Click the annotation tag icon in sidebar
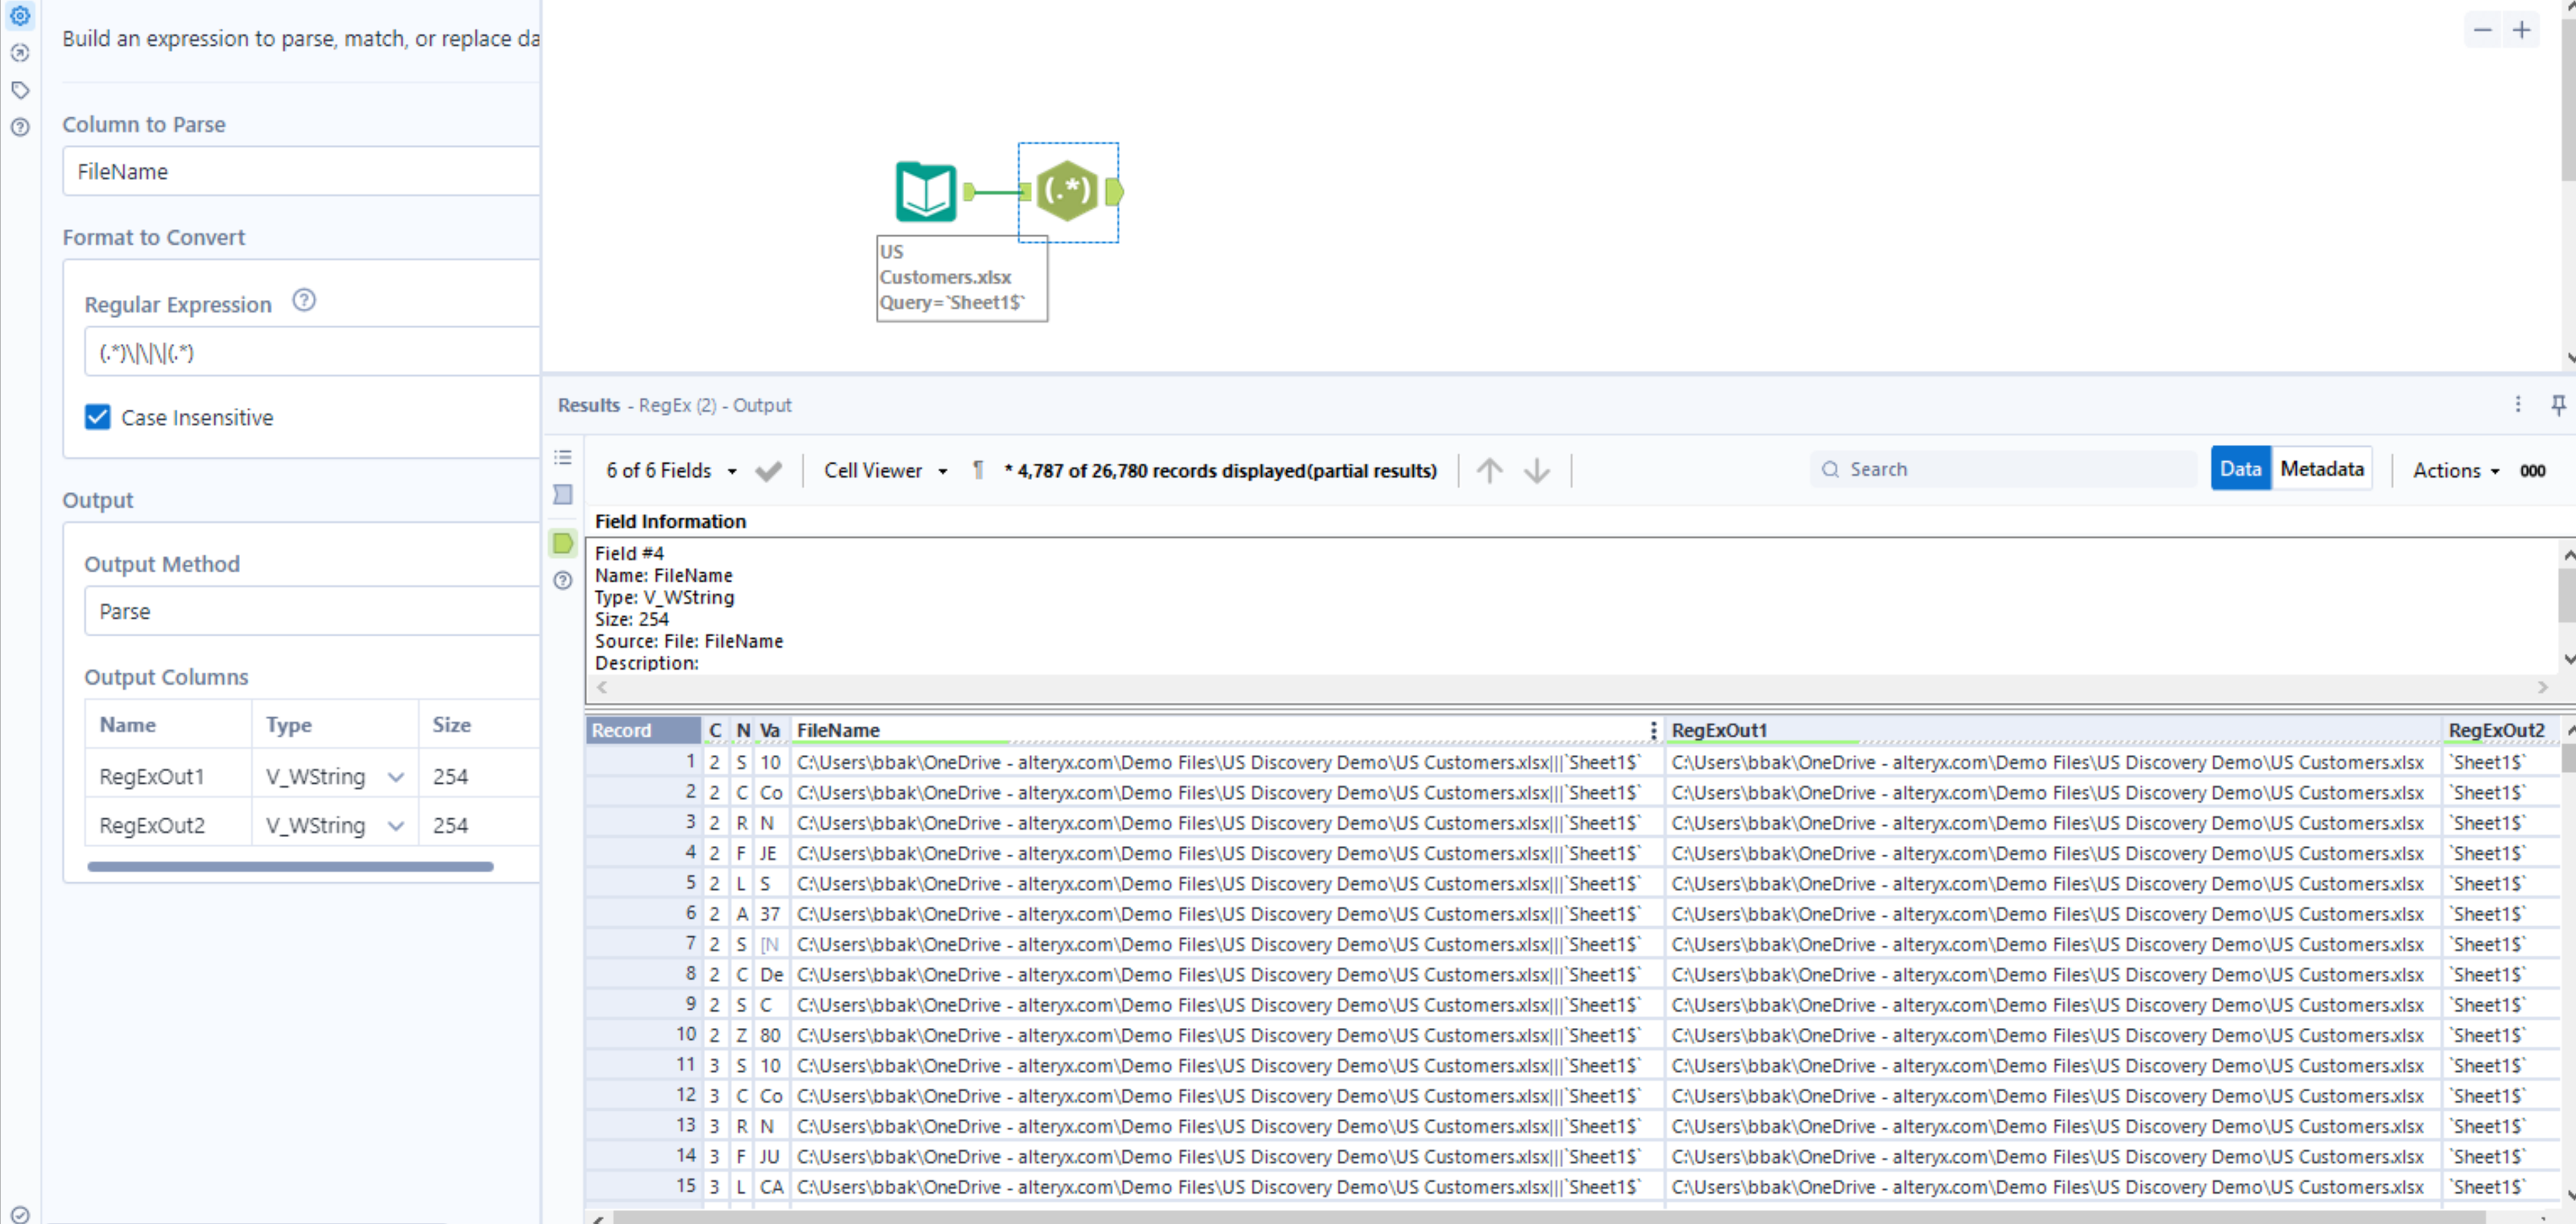The image size is (2576, 1224). coord(20,90)
